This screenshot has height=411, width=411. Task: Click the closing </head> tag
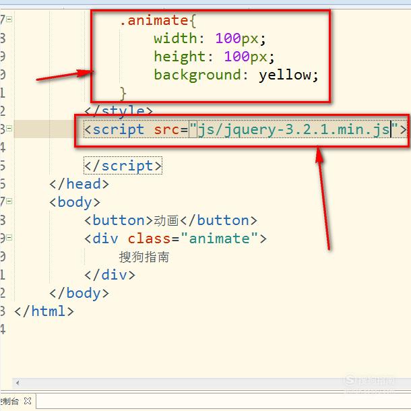(x=79, y=184)
